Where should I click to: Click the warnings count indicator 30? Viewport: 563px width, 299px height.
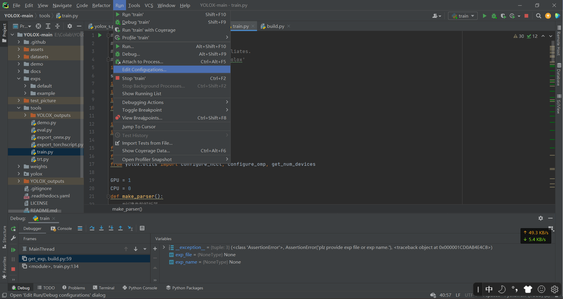point(519,36)
